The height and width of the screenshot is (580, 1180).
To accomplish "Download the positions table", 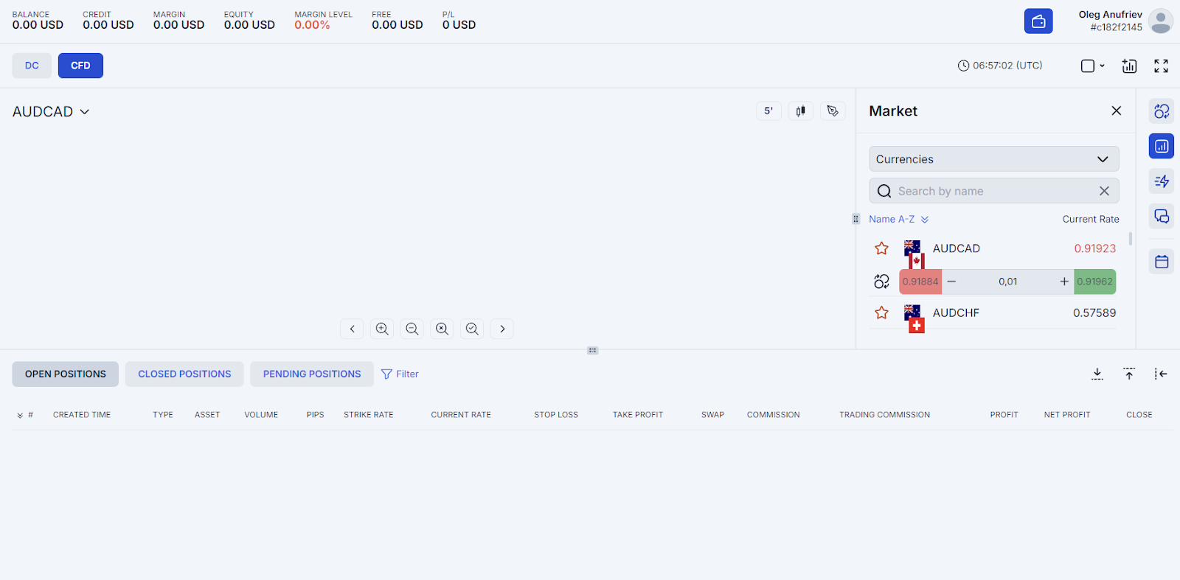I will pos(1097,374).
